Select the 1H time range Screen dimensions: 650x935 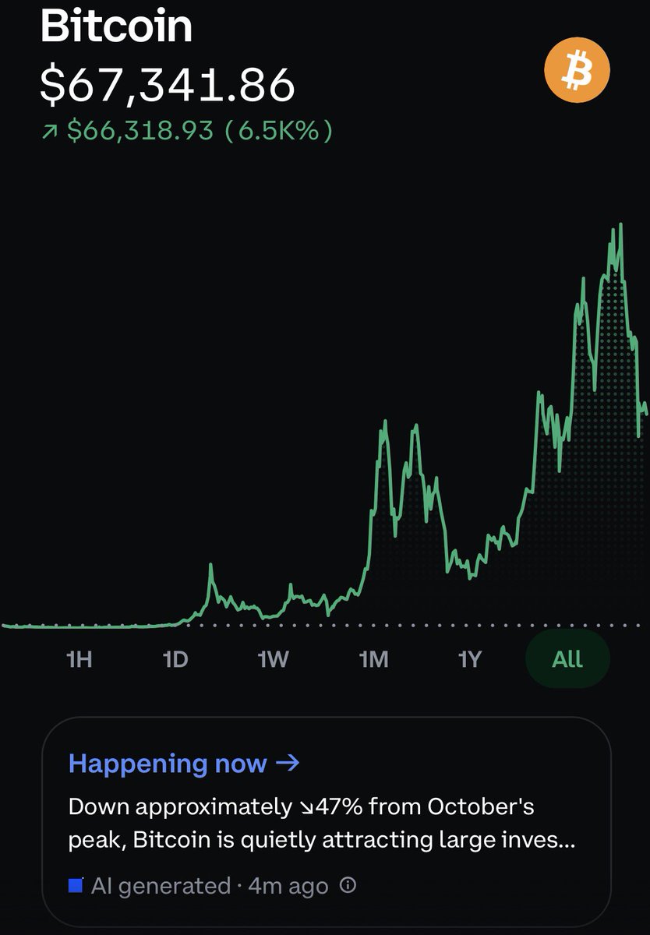click(79, 659)
